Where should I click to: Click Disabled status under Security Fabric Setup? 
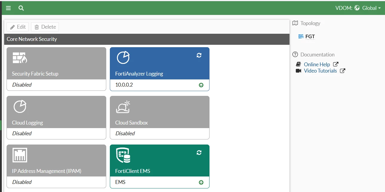pyautogui.click(x=22, y=85)
